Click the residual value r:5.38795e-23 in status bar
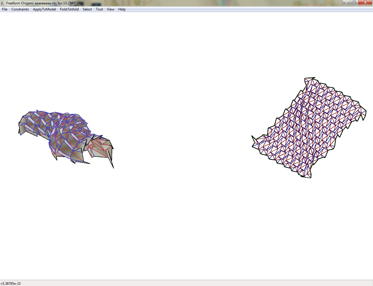The image size is (373, 286). click(x=11, y=283)
